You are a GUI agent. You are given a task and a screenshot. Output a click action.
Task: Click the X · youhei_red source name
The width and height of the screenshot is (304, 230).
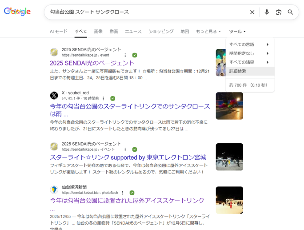point(75,93)
